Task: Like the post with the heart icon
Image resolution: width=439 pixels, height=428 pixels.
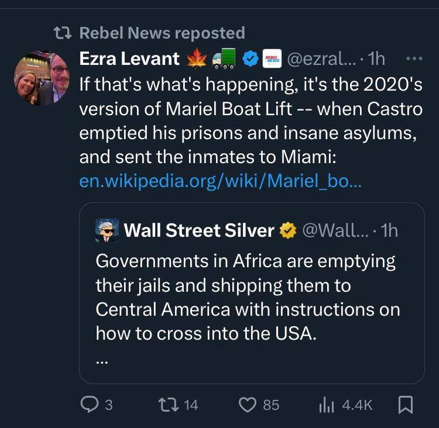Action: pos(249,404)
